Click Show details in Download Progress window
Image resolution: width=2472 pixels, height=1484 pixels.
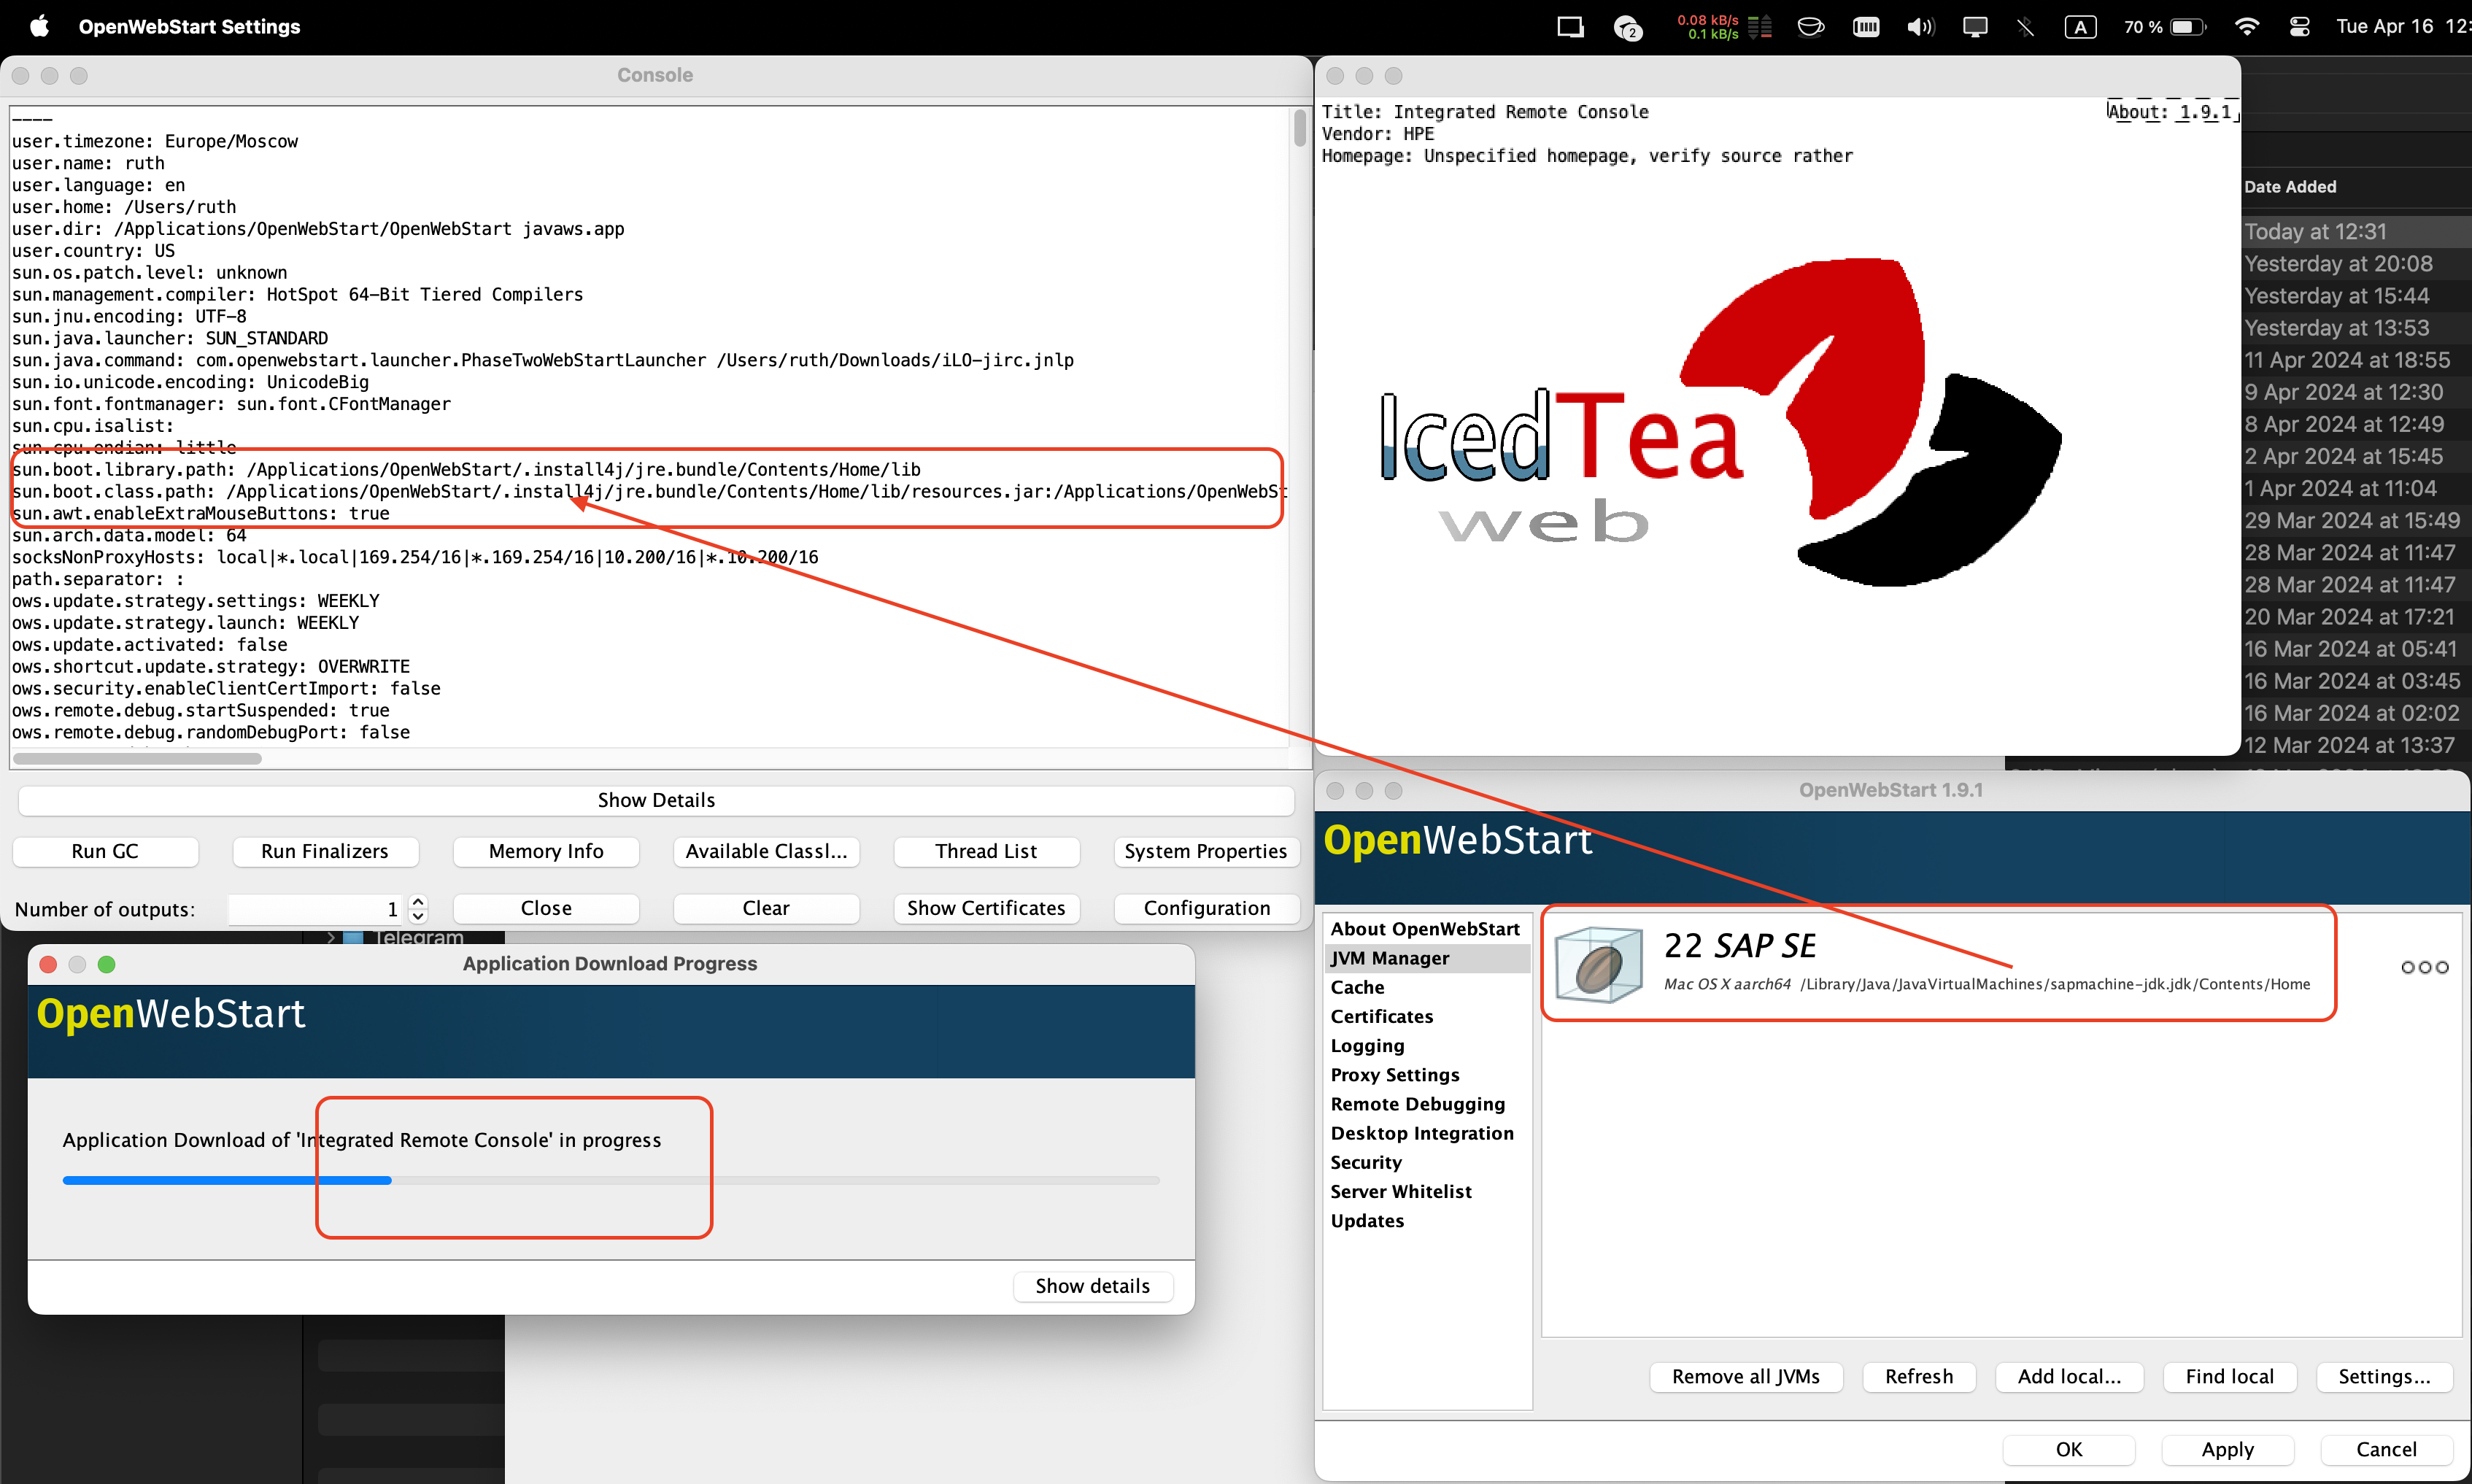[x=1092, y=1286]
